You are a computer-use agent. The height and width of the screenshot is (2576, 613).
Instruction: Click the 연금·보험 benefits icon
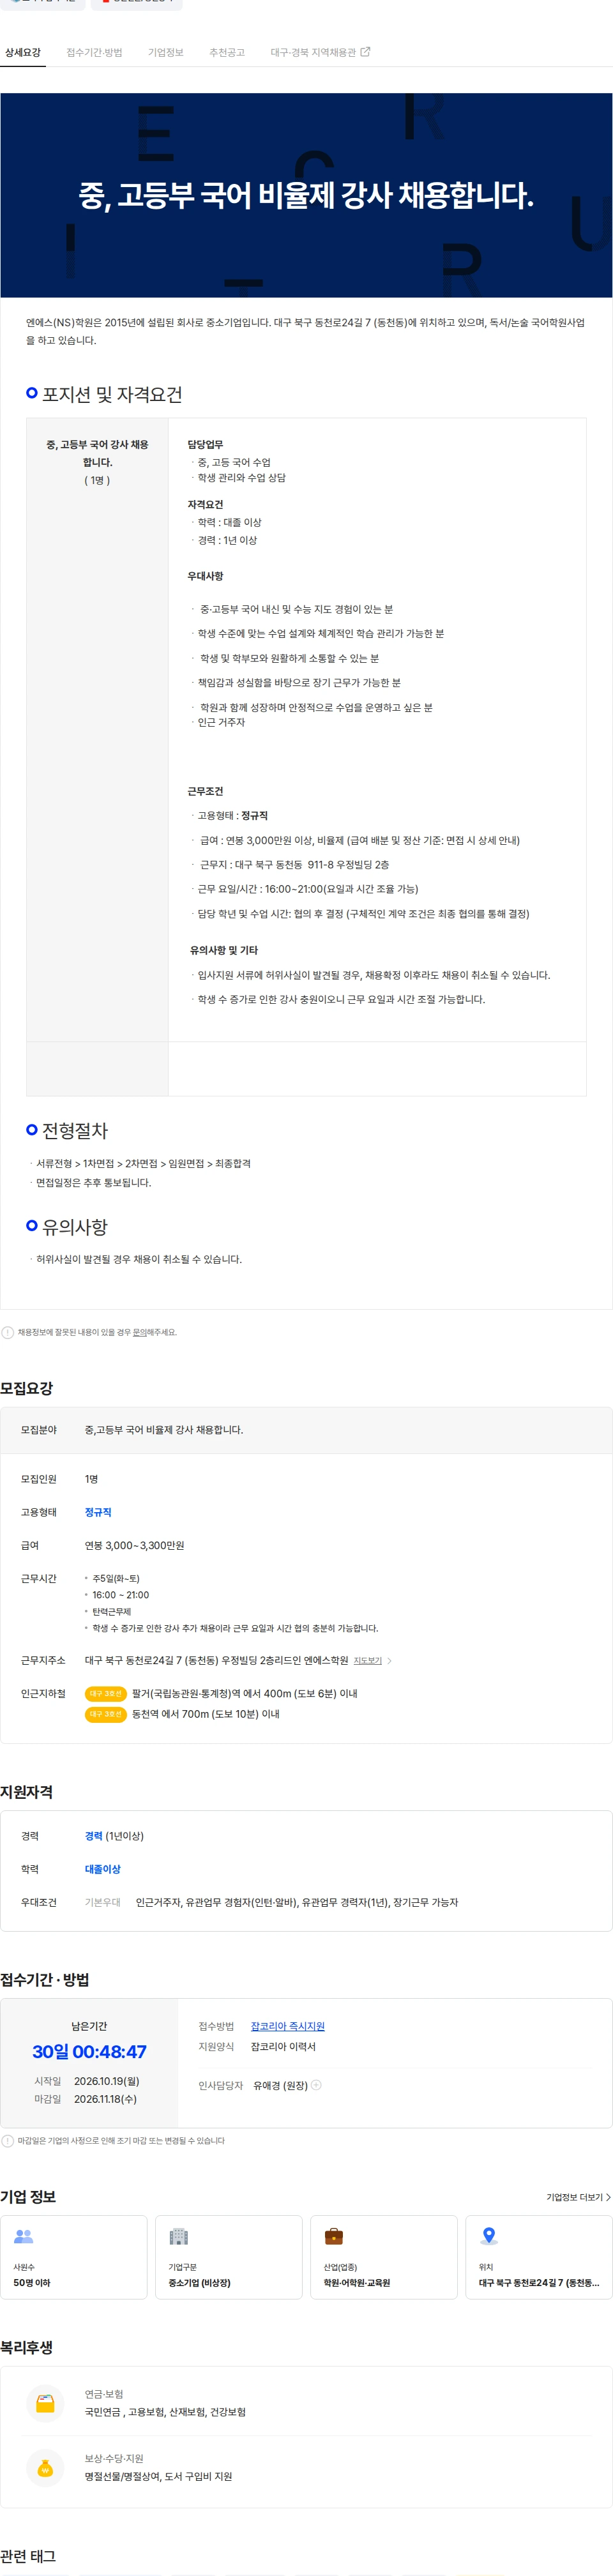tap(45, 2404)
